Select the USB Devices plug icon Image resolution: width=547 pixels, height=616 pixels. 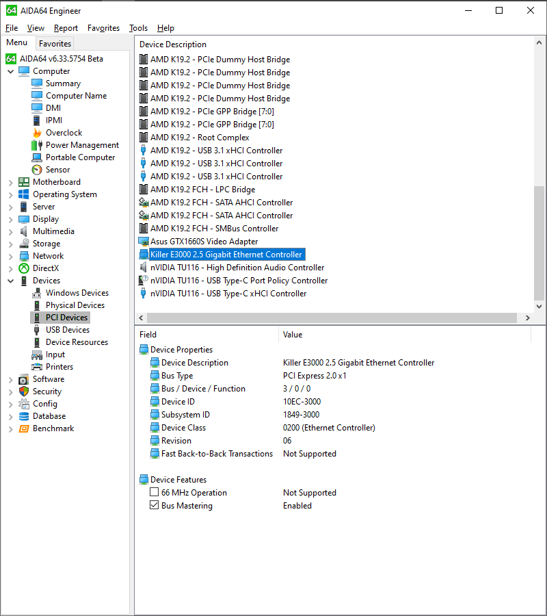click(36, 330)
